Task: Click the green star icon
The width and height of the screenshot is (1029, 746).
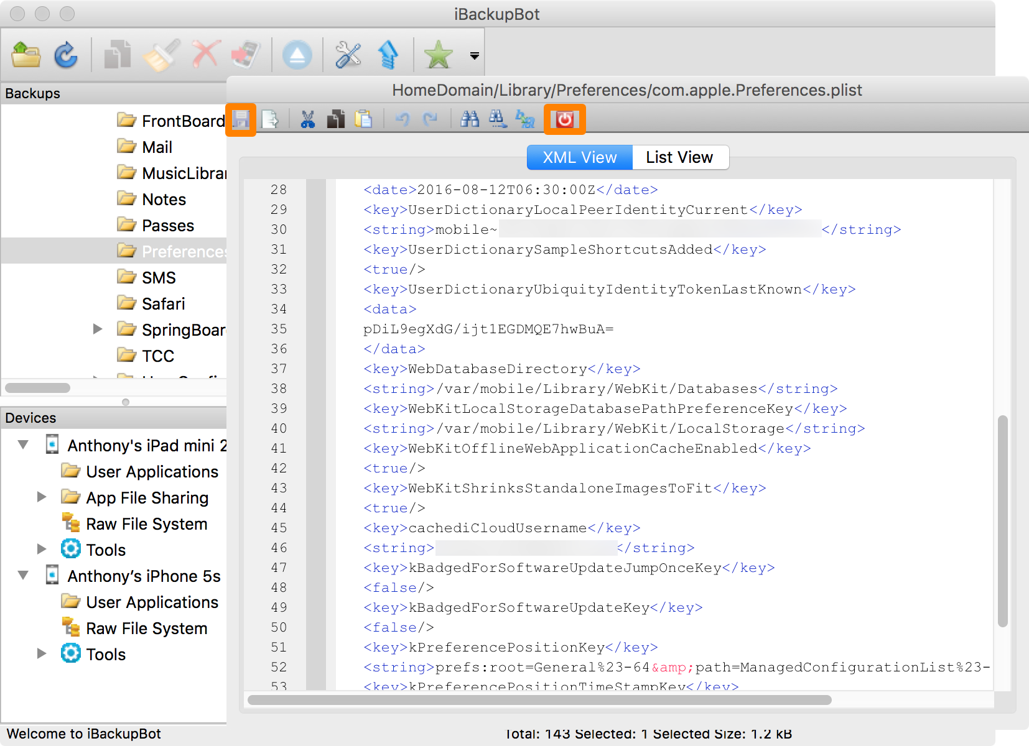Action: 438,55
